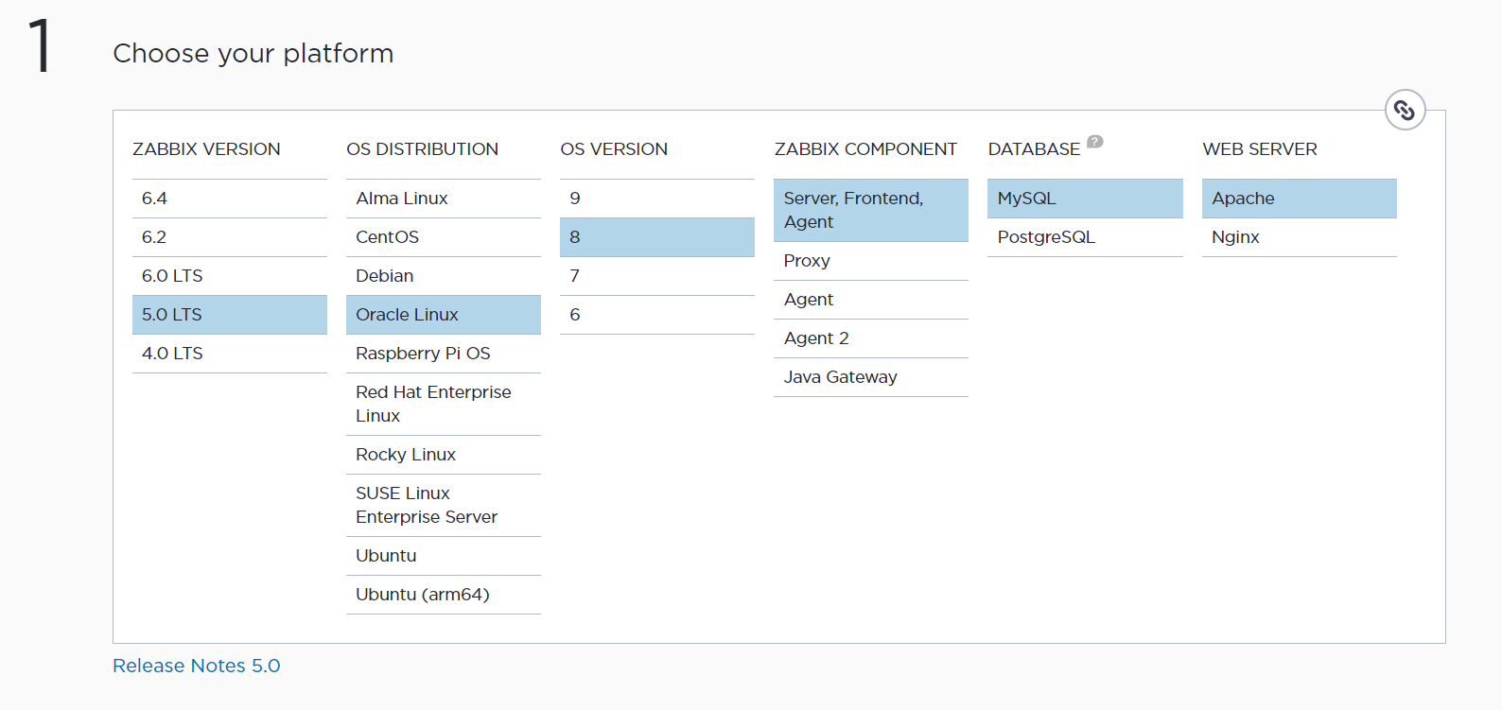This screenshot has height=710, width=1502.
Task: Pick Ubuntu (arm64) distribution
Action: tap(444, 595)
